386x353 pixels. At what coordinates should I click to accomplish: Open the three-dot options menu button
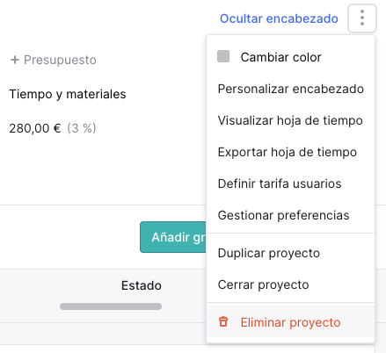tap(362, 18)
